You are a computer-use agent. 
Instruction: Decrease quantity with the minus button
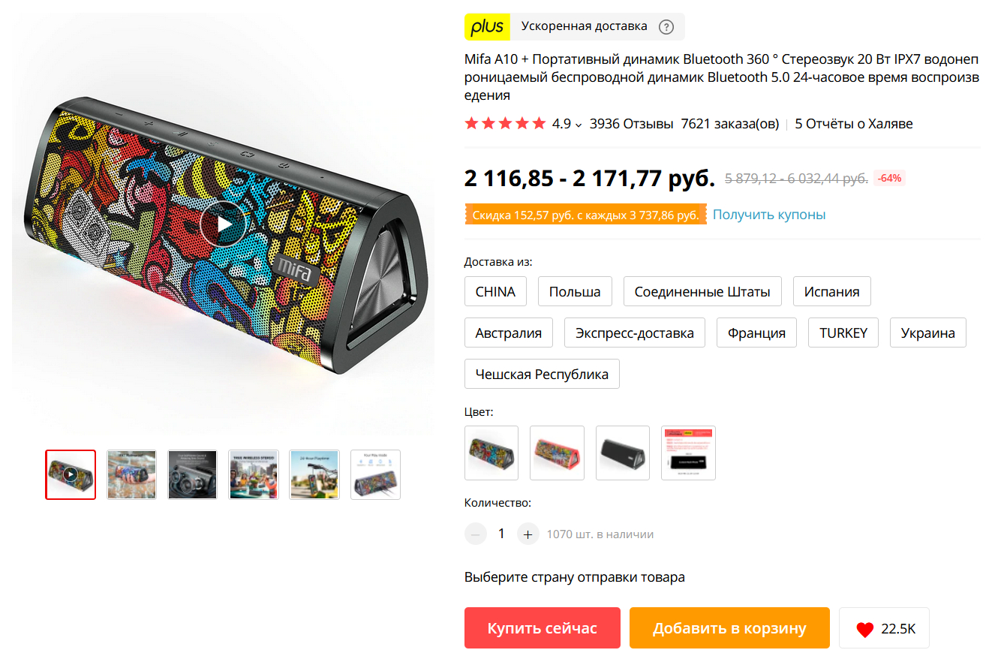pyautogui.click(x=476, y=534)
